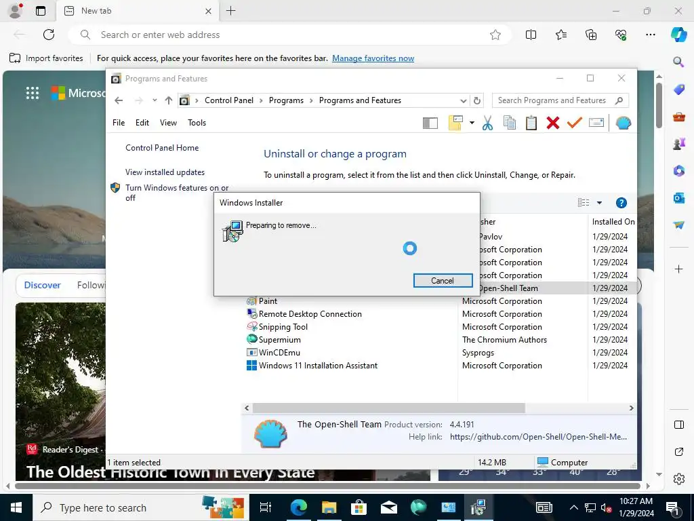Select the Supermium program row
This screenshot has height=521, width=694.
click(438, 340)
